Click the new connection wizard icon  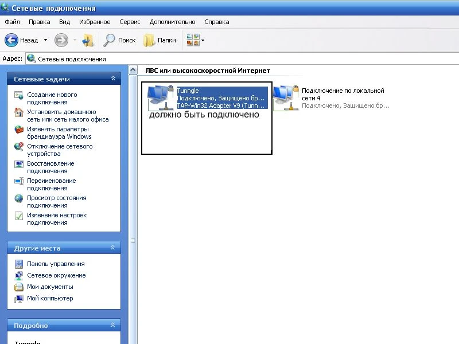pos(19,95)
